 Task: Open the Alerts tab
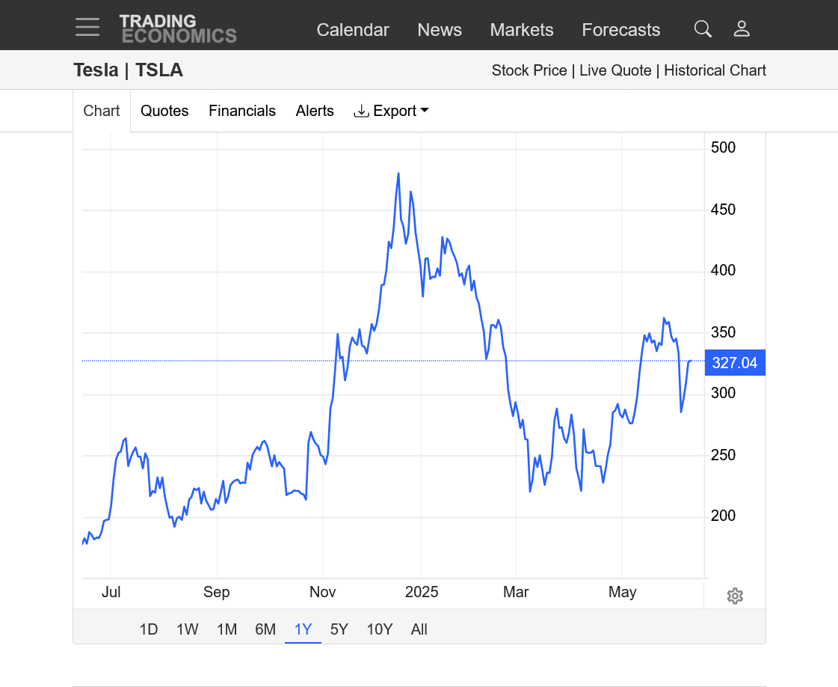pyautogui.click(x=315, y=111)
